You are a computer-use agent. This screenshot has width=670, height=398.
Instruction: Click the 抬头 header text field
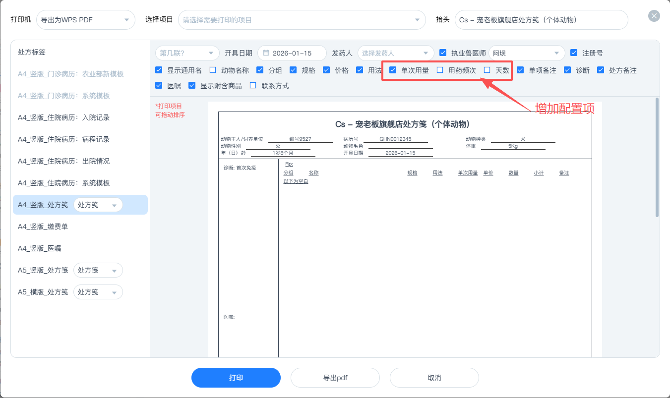coord(541,20)
